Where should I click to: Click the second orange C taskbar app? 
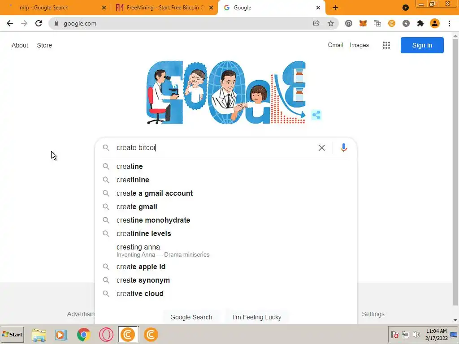[x=151, y=335]
